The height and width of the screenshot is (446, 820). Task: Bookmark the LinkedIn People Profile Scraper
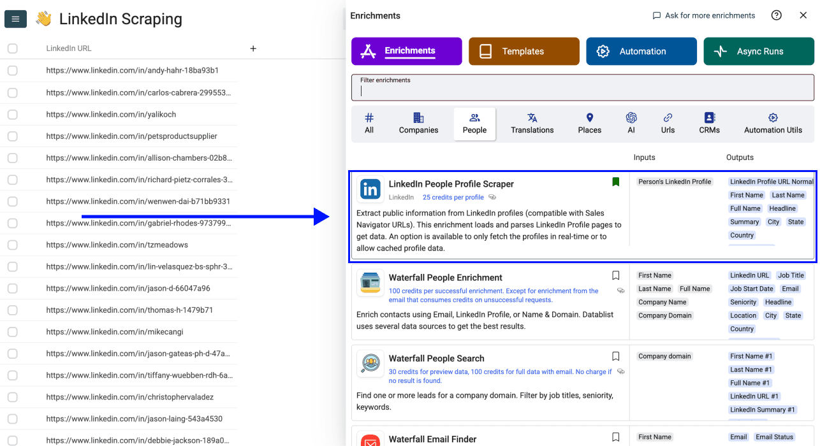click(615, 182)
